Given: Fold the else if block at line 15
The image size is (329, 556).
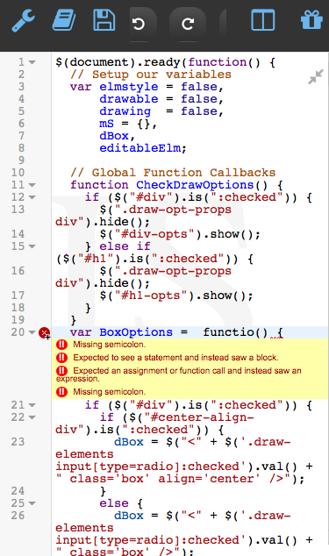Looking at the screenshot, I should (x=32, y=246).
